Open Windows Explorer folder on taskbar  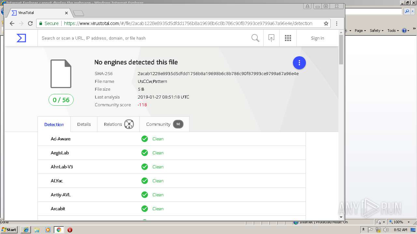(37, 230)
